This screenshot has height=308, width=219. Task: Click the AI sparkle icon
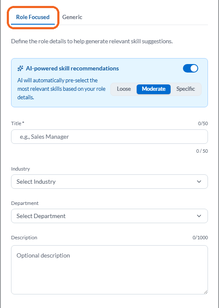coord(20,68)
